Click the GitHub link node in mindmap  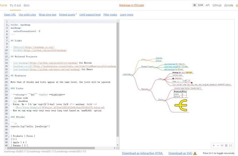[x=158, y=61]
